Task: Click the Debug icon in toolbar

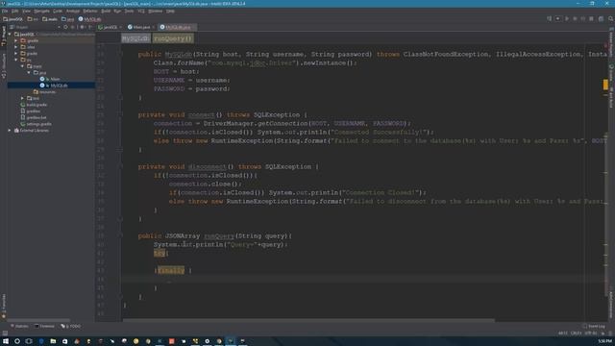Action: tap(575, 19)
